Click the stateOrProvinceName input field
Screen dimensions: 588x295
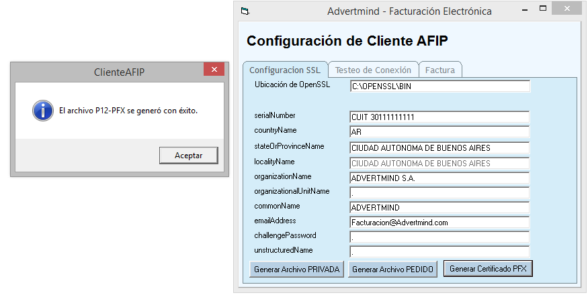point(439,148)
